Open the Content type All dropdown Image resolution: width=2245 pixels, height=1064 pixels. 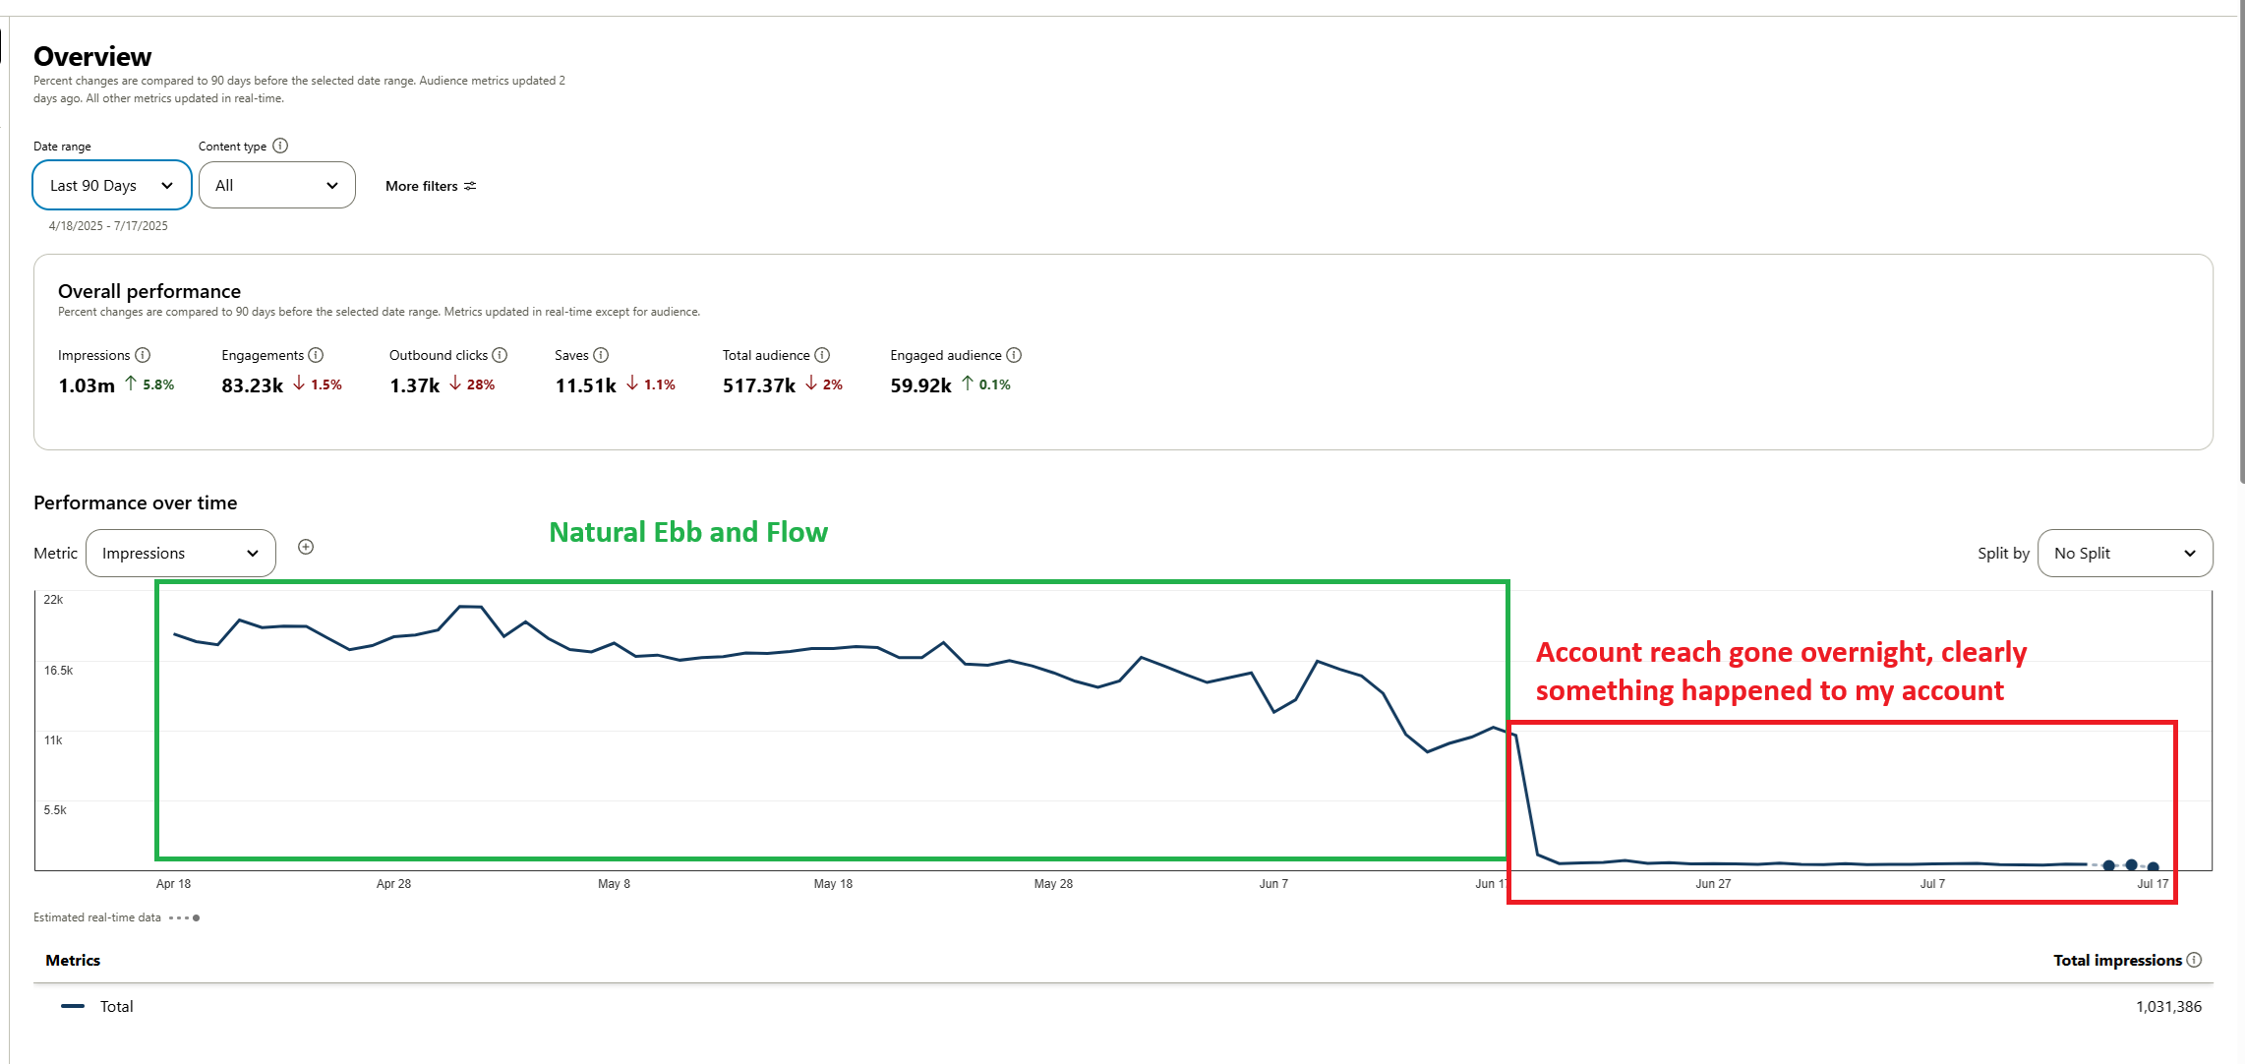pos(276,185)
